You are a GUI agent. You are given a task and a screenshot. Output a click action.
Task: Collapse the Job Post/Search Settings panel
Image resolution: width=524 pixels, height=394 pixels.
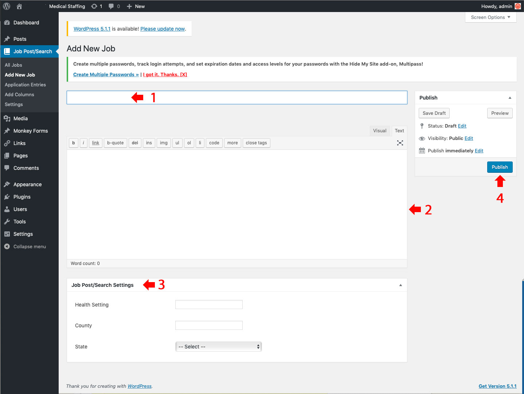tap(400, 285)
